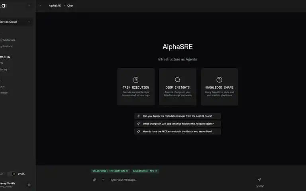Choose 'How do I use the PKCE extension' suggestion
Screen dimensions: 306x191
pyautogui.click(x=177, y=132)
